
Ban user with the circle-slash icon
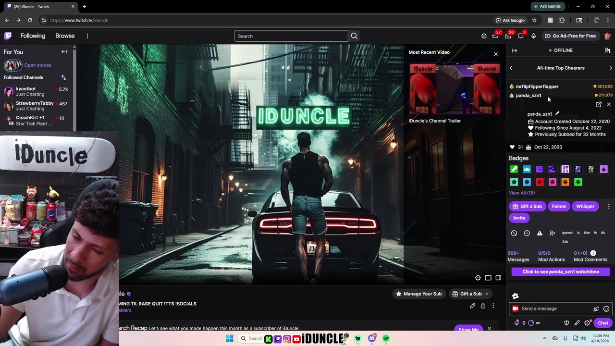(x=514, y=233)
